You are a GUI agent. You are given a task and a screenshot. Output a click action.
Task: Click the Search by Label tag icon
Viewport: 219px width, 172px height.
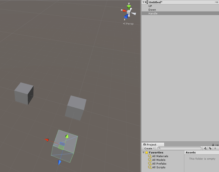(x=210, y=148)
